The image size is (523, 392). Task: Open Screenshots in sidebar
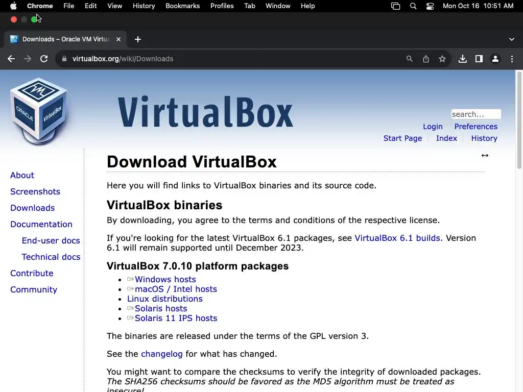click(35, 192)
